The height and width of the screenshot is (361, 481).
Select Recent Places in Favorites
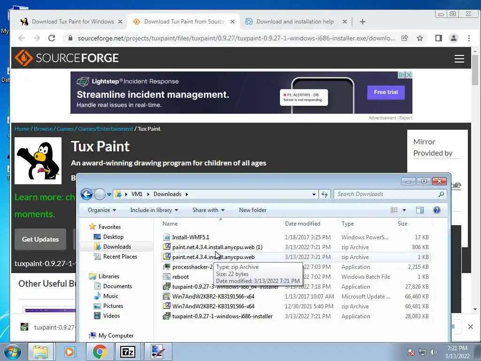(120, 256)
